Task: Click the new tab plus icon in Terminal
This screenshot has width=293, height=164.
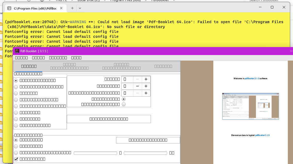Action: pyautogui.click(x=72, y=8)
